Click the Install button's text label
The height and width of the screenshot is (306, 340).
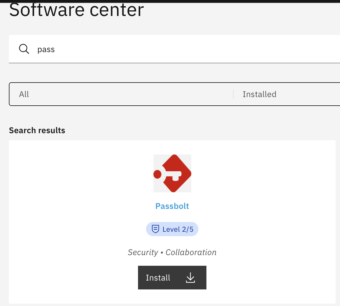158,278
